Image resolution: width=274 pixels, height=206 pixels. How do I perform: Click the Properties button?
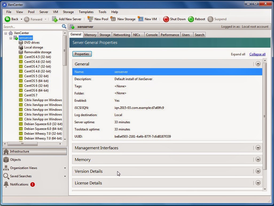(x=82, y=54)
